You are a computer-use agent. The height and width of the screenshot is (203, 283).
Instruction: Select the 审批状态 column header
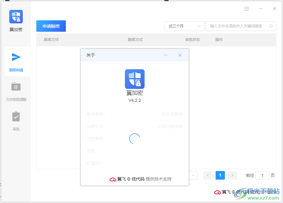[192, 40]
